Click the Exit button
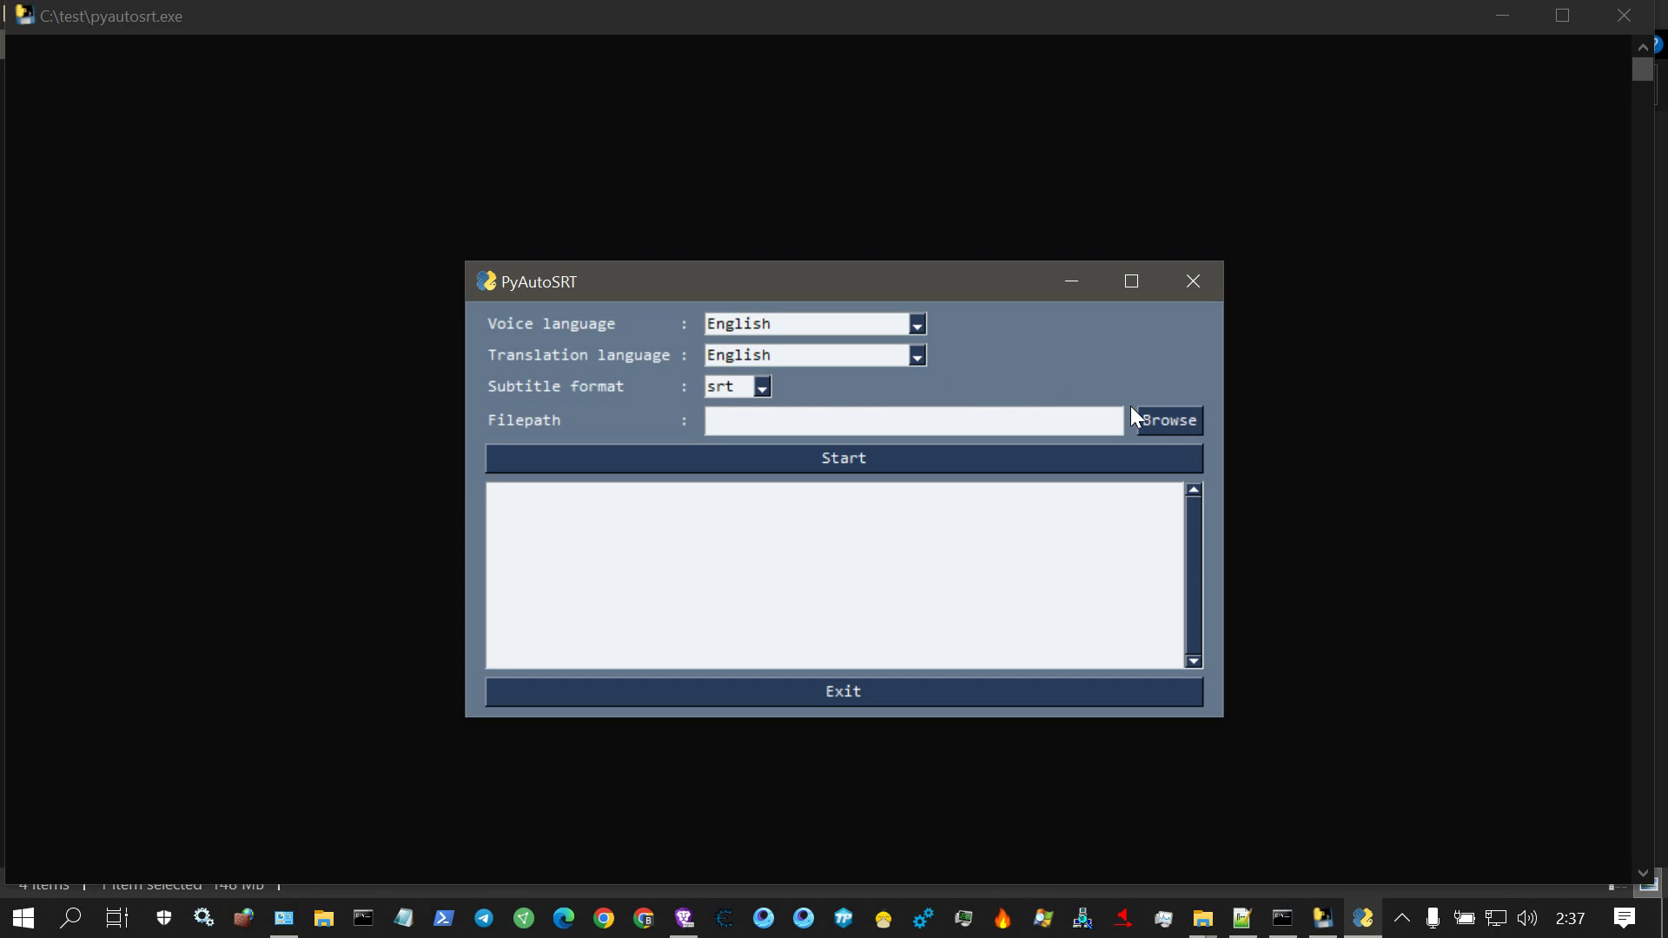The width and height of the screenshot is (1668, 938). pos(844,691)
